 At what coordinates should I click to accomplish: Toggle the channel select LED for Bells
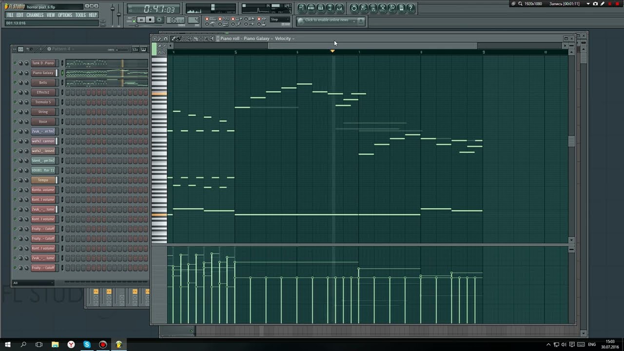(x=62, y=82)
